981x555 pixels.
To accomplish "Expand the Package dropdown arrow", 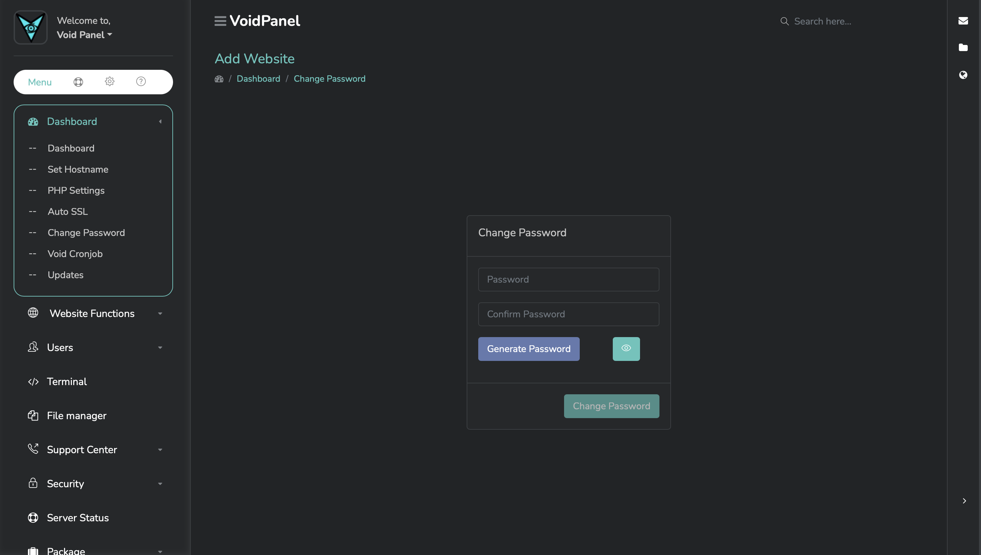I will 160,552.
